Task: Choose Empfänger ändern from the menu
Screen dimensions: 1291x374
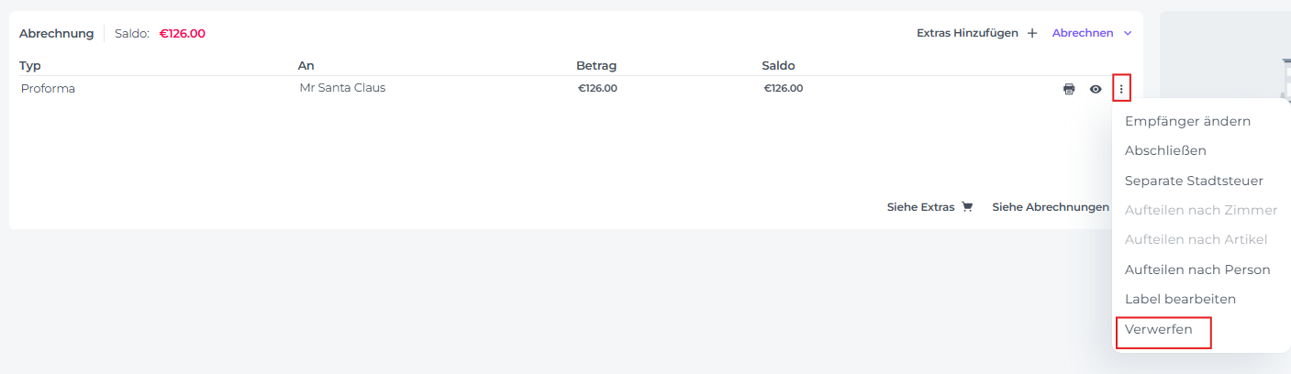Action: [x=1187, y=121]
